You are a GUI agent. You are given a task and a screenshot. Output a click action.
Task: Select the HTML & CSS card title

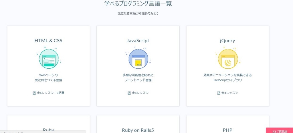48,41
